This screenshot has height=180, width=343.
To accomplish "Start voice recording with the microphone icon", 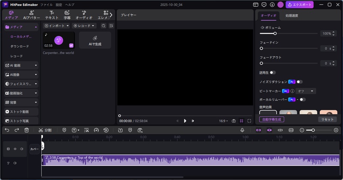I will pyautogui.click(x=242, y=130).
